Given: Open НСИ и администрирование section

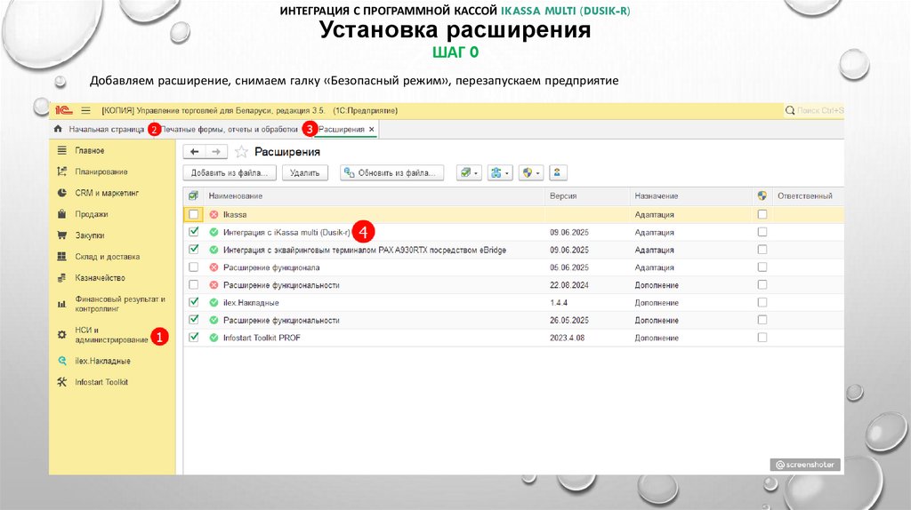Looking at the screenshot, I should 111,335.
